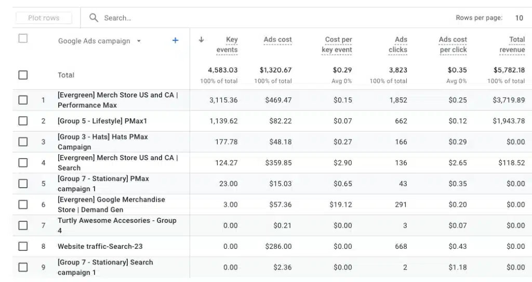Type in the Search field

pyautogui.click(x=208, y=18)
